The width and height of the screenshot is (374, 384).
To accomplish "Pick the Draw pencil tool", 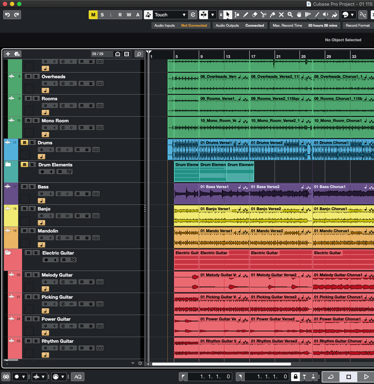I will (245, 15).
